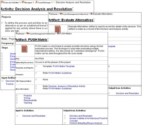142x125 pixels.
Task: Click the large PUGH Matrix document icon
Action: [24, 49]
